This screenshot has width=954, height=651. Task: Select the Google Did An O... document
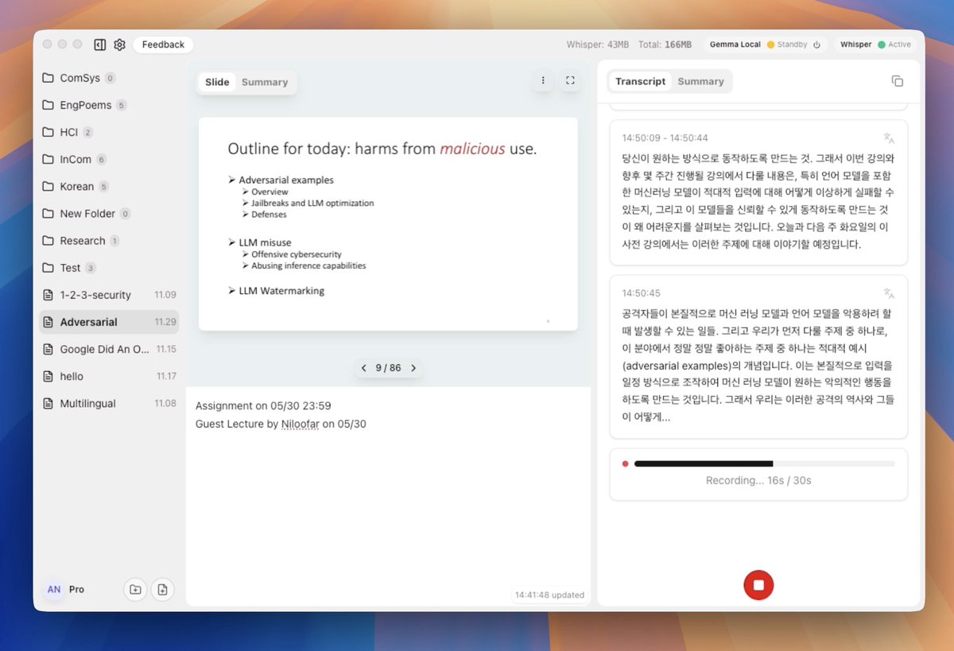[108, 349]
